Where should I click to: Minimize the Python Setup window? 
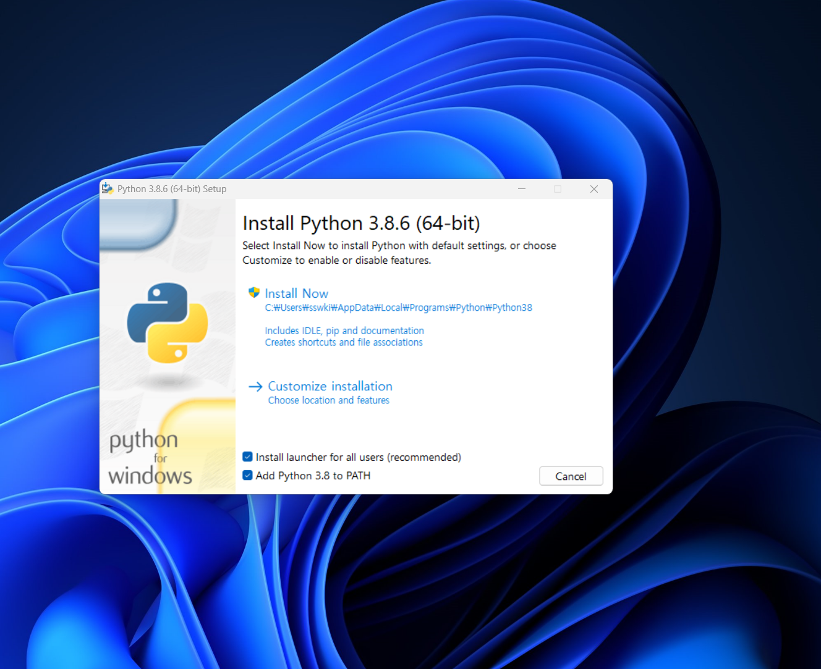(522, 189)
